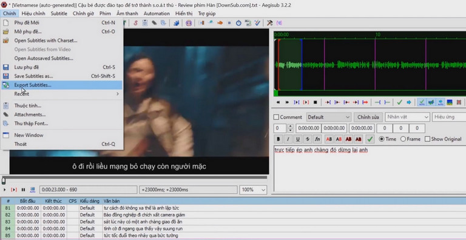Open the Nhân vật actor dropdown
Screen dimensions: 466x240
pos(408,117)
